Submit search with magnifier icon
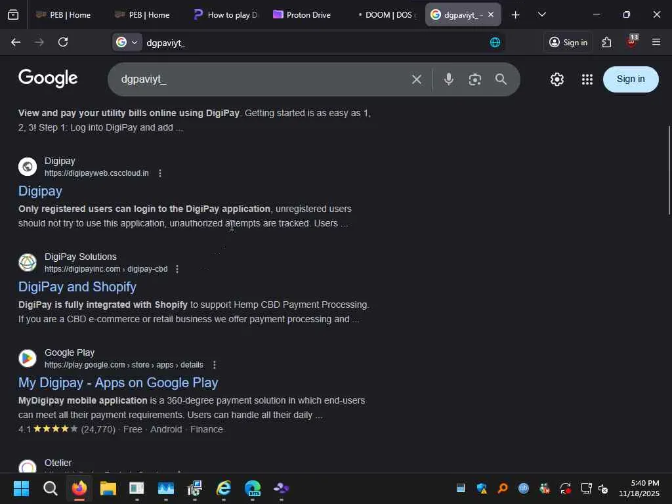Viewport: 672px width, 504px height. click(x=501, y=79)
